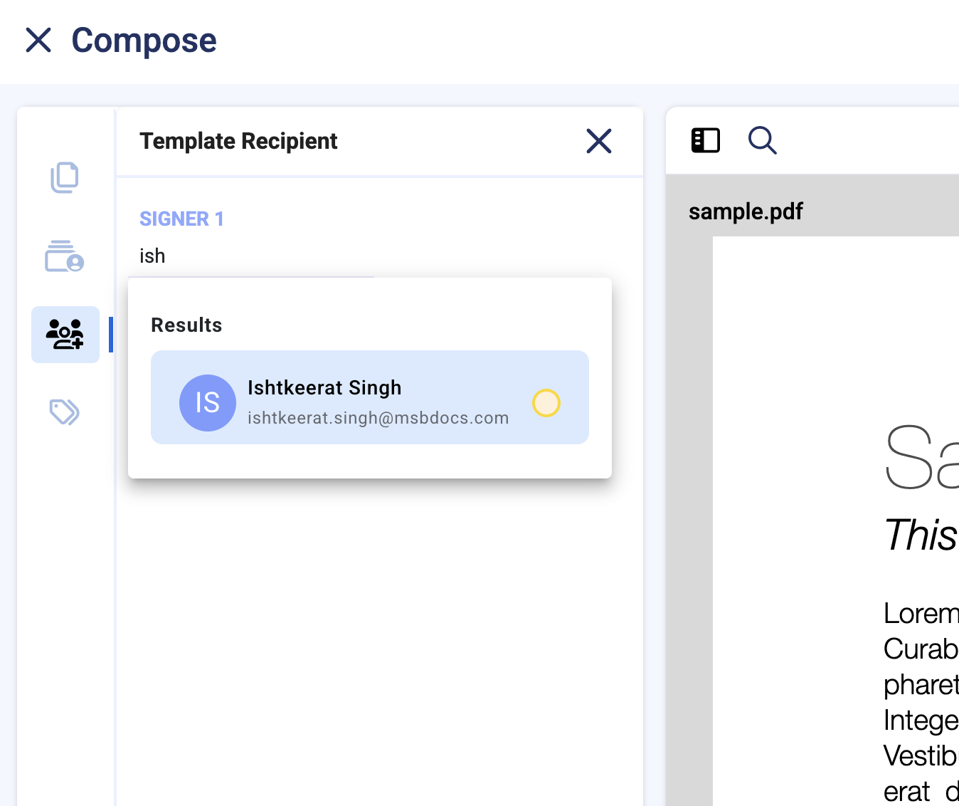Image resolution: width=959 pixels, height=806 pixels.
Task: Open the Tags sidebar icon
Action: (65, 412)
